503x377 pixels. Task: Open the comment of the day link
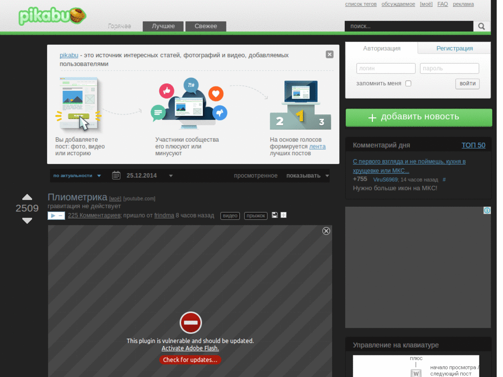point(409,166)
